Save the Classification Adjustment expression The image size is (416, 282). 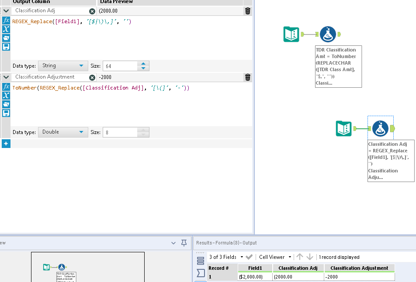point(6,113)
